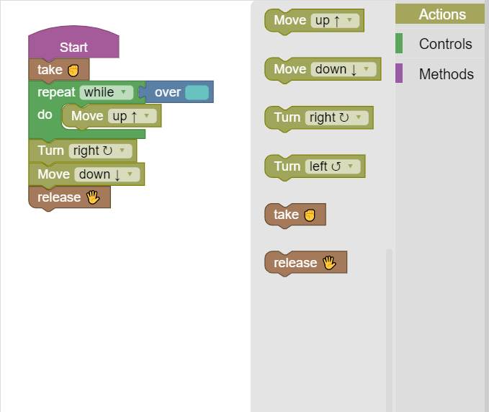Select the purple Start block

(x=73, y=47)
